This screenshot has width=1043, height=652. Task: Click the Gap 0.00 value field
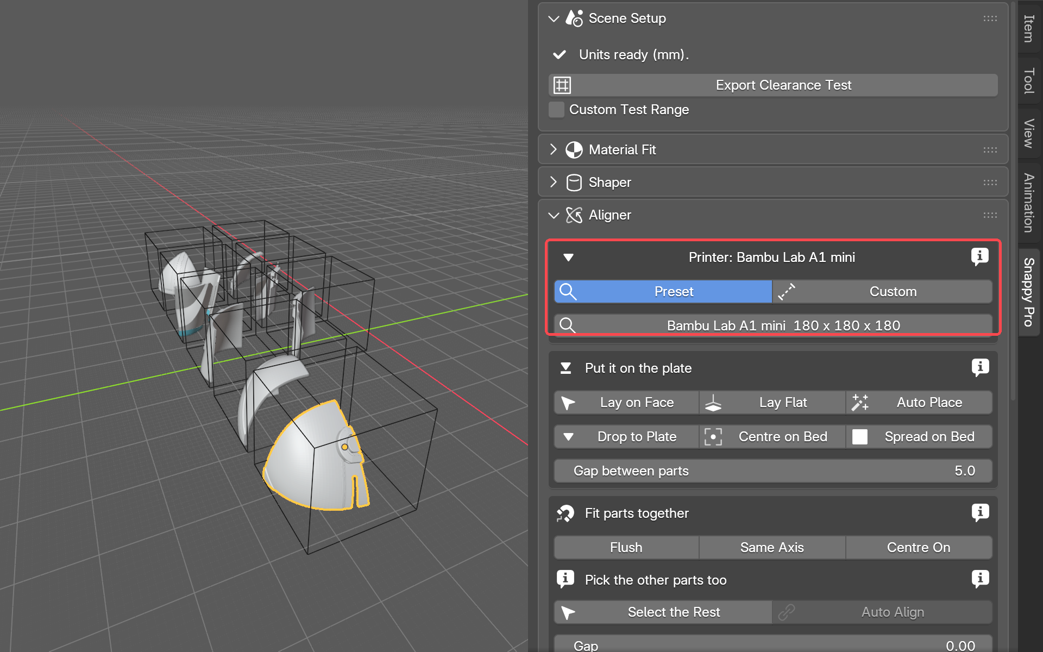point(773,644)
